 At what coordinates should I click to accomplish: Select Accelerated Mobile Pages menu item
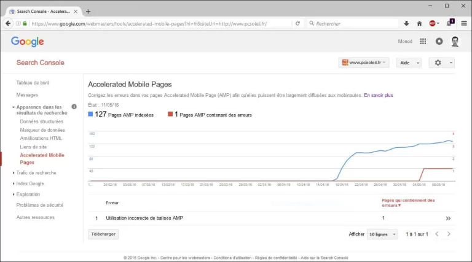click(42, 159)
